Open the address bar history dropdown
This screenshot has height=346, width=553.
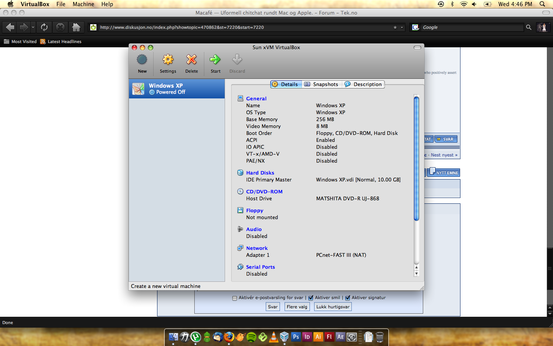[x=402, y=27]
